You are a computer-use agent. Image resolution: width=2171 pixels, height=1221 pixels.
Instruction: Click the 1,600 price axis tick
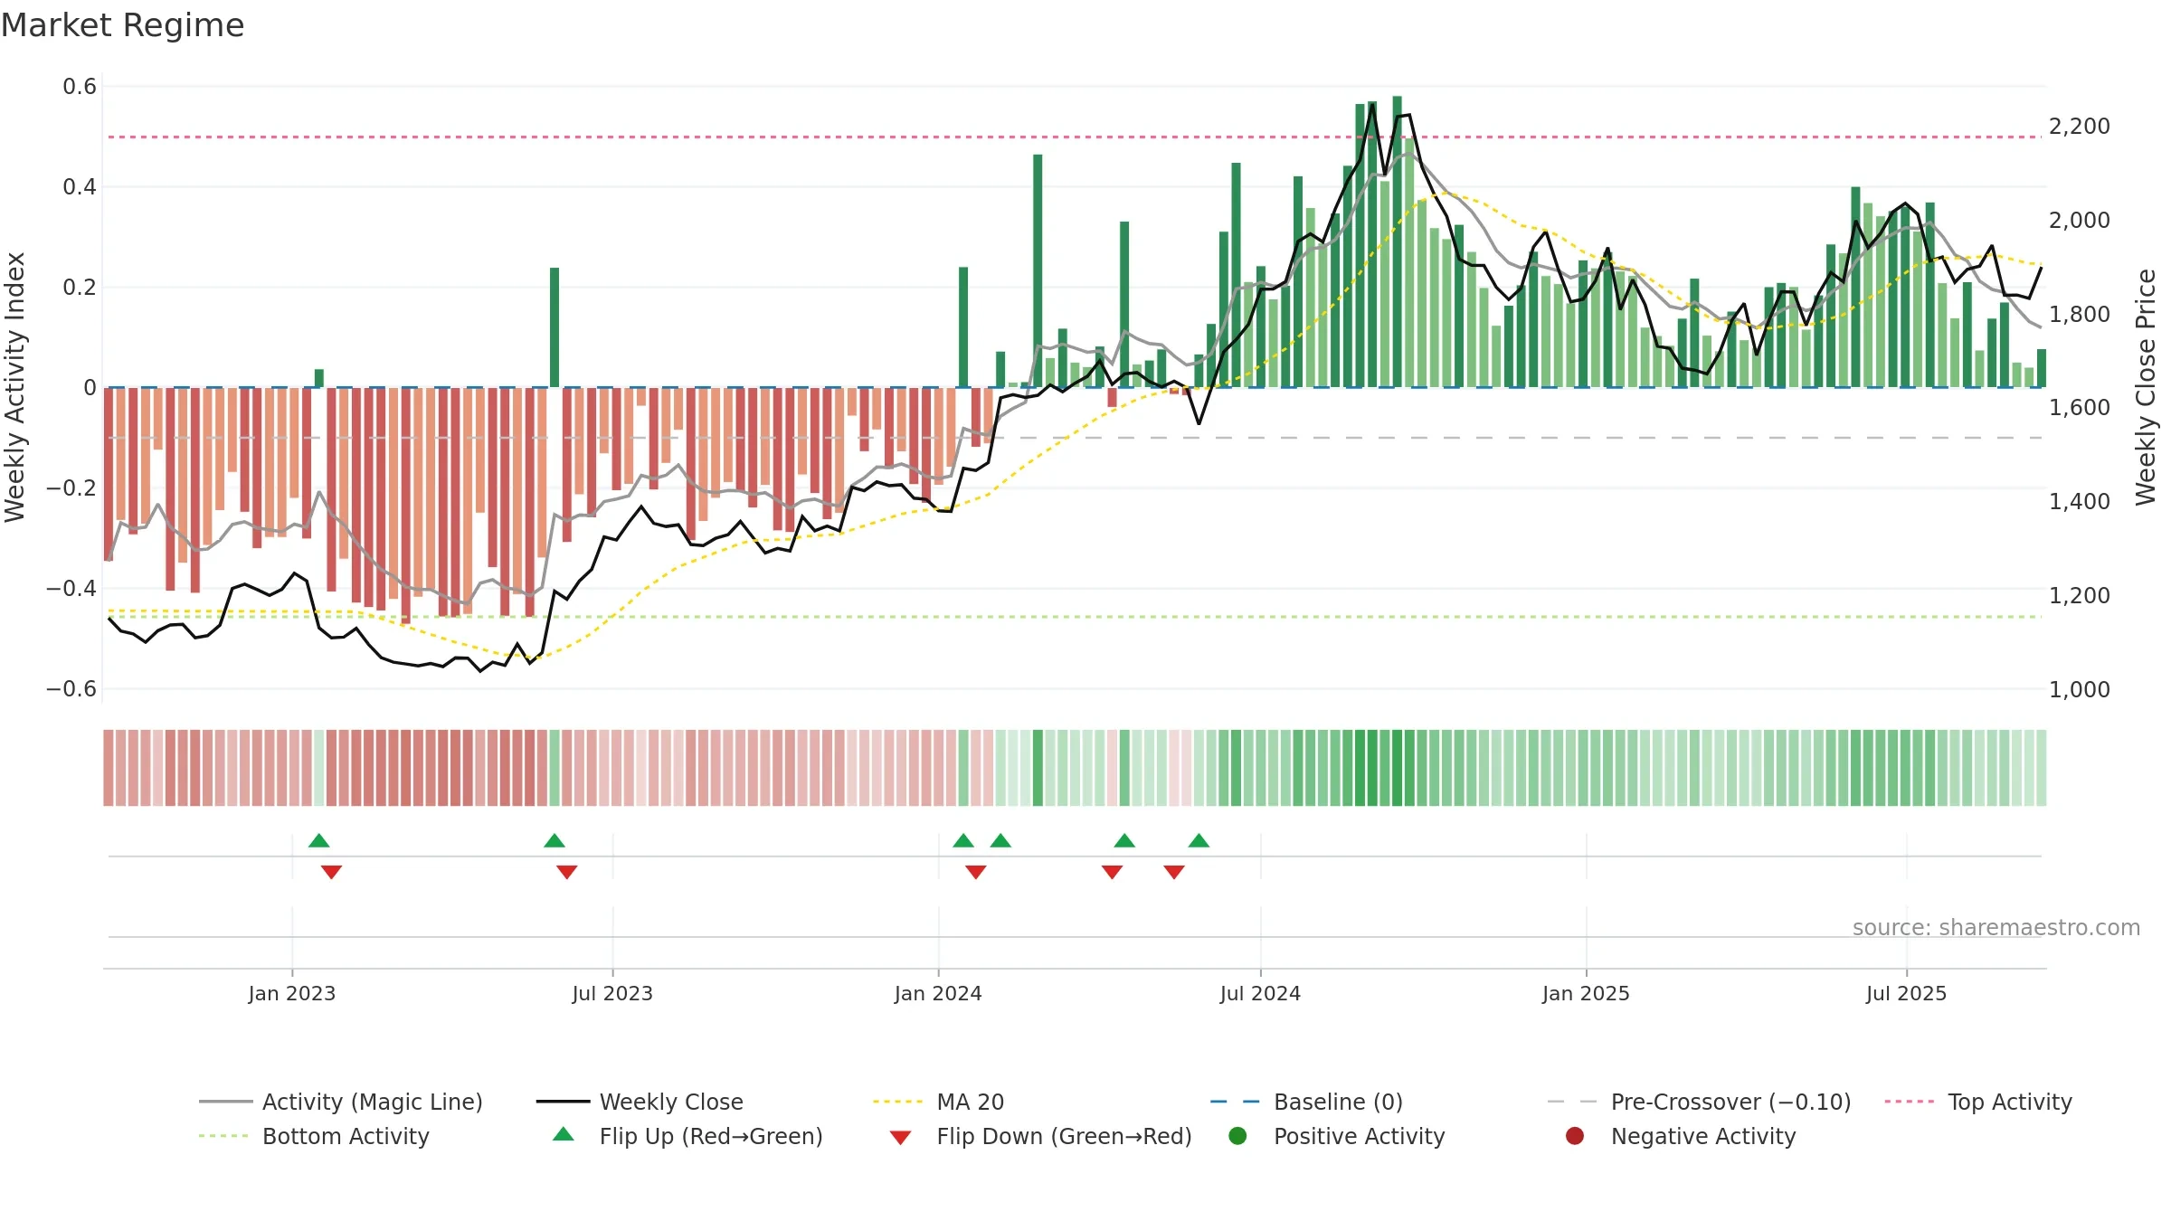click(x=2080, y=408)
